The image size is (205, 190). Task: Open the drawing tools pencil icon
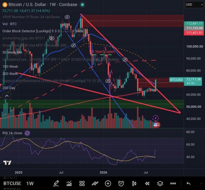(x=56, y=183)
